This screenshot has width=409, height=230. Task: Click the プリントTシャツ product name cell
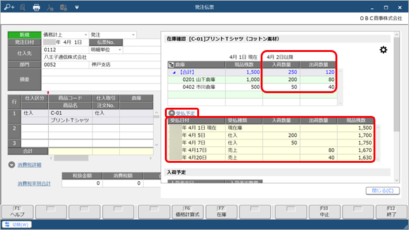pyautogui.click(x=70, y=120)
